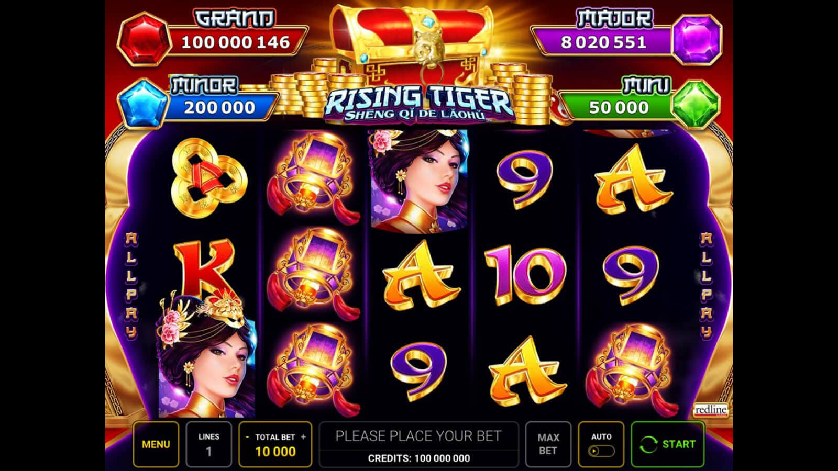This screenshot has width=838, height=471.
Task: Click the green Mini jackpot gem
Action: (696, 104)
